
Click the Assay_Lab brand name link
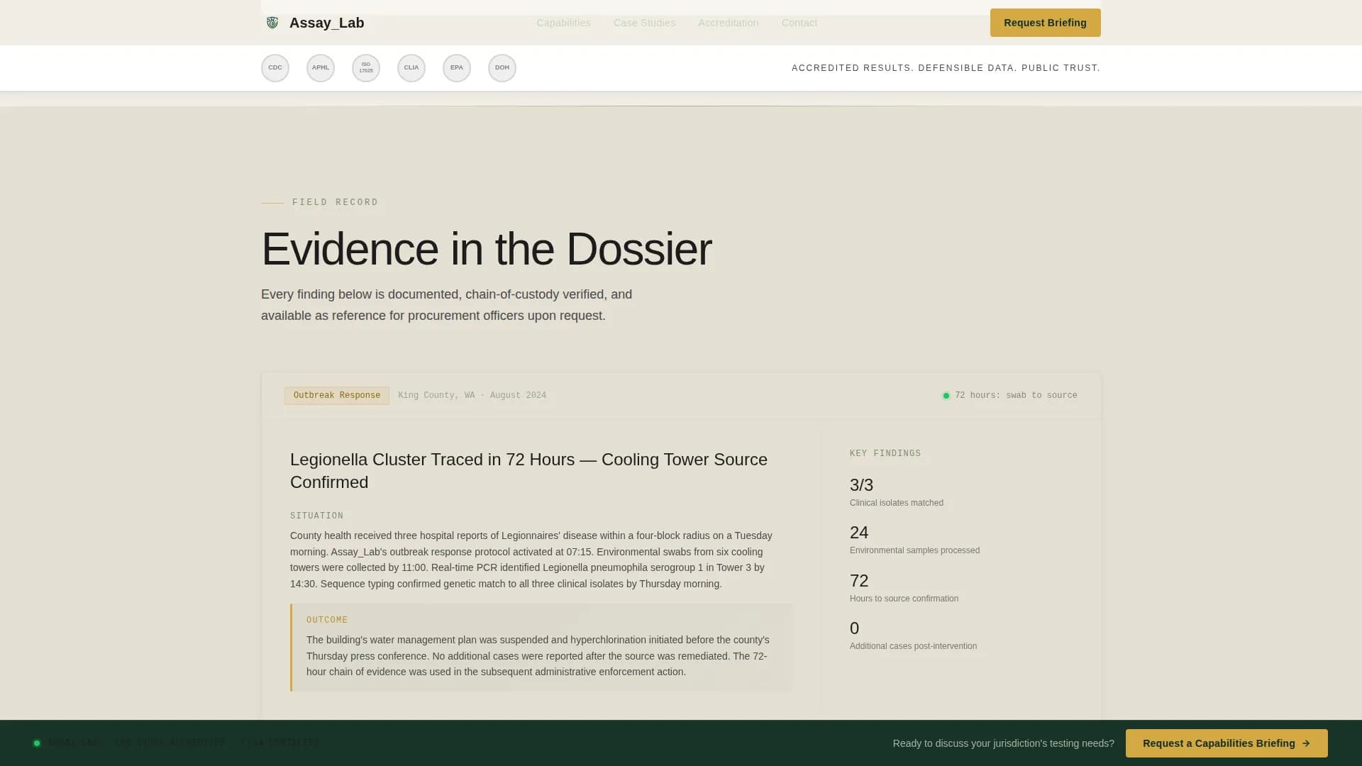(x=326, y=23)
